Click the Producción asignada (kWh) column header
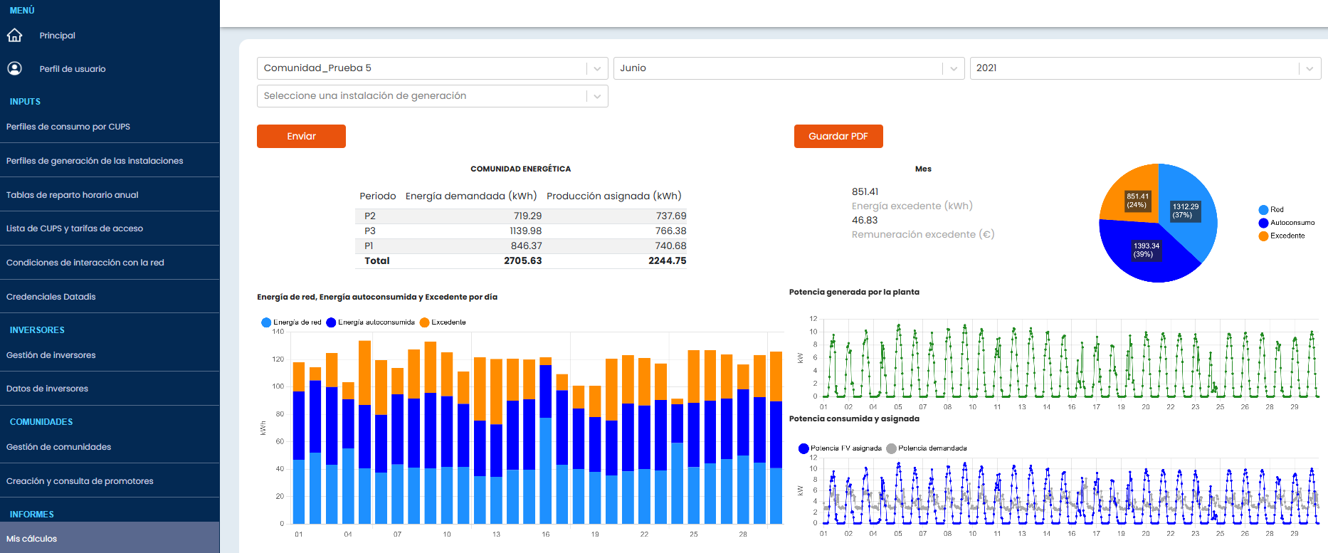 point(614,196)
